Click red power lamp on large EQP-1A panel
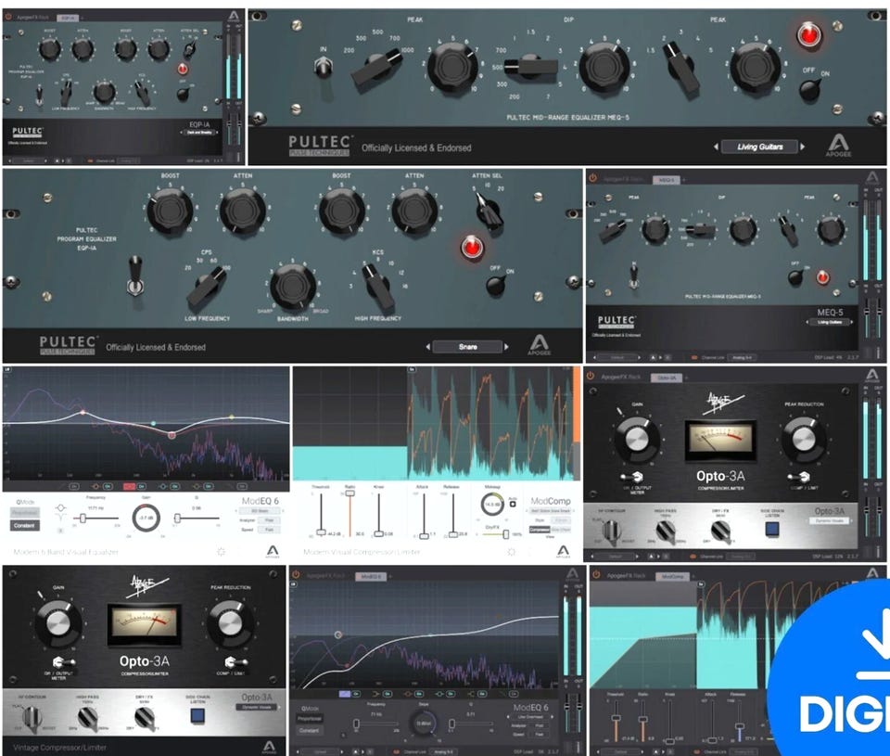This screenshot has width=890, height=756. point(472,248)
